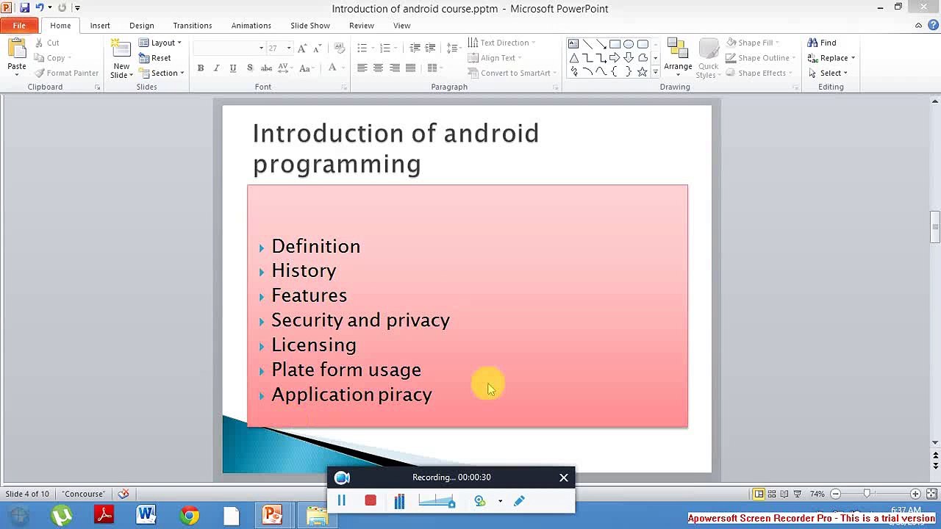
Task: Open the font size dropdown
Action: pyautogui.click(x=288, y=48)
